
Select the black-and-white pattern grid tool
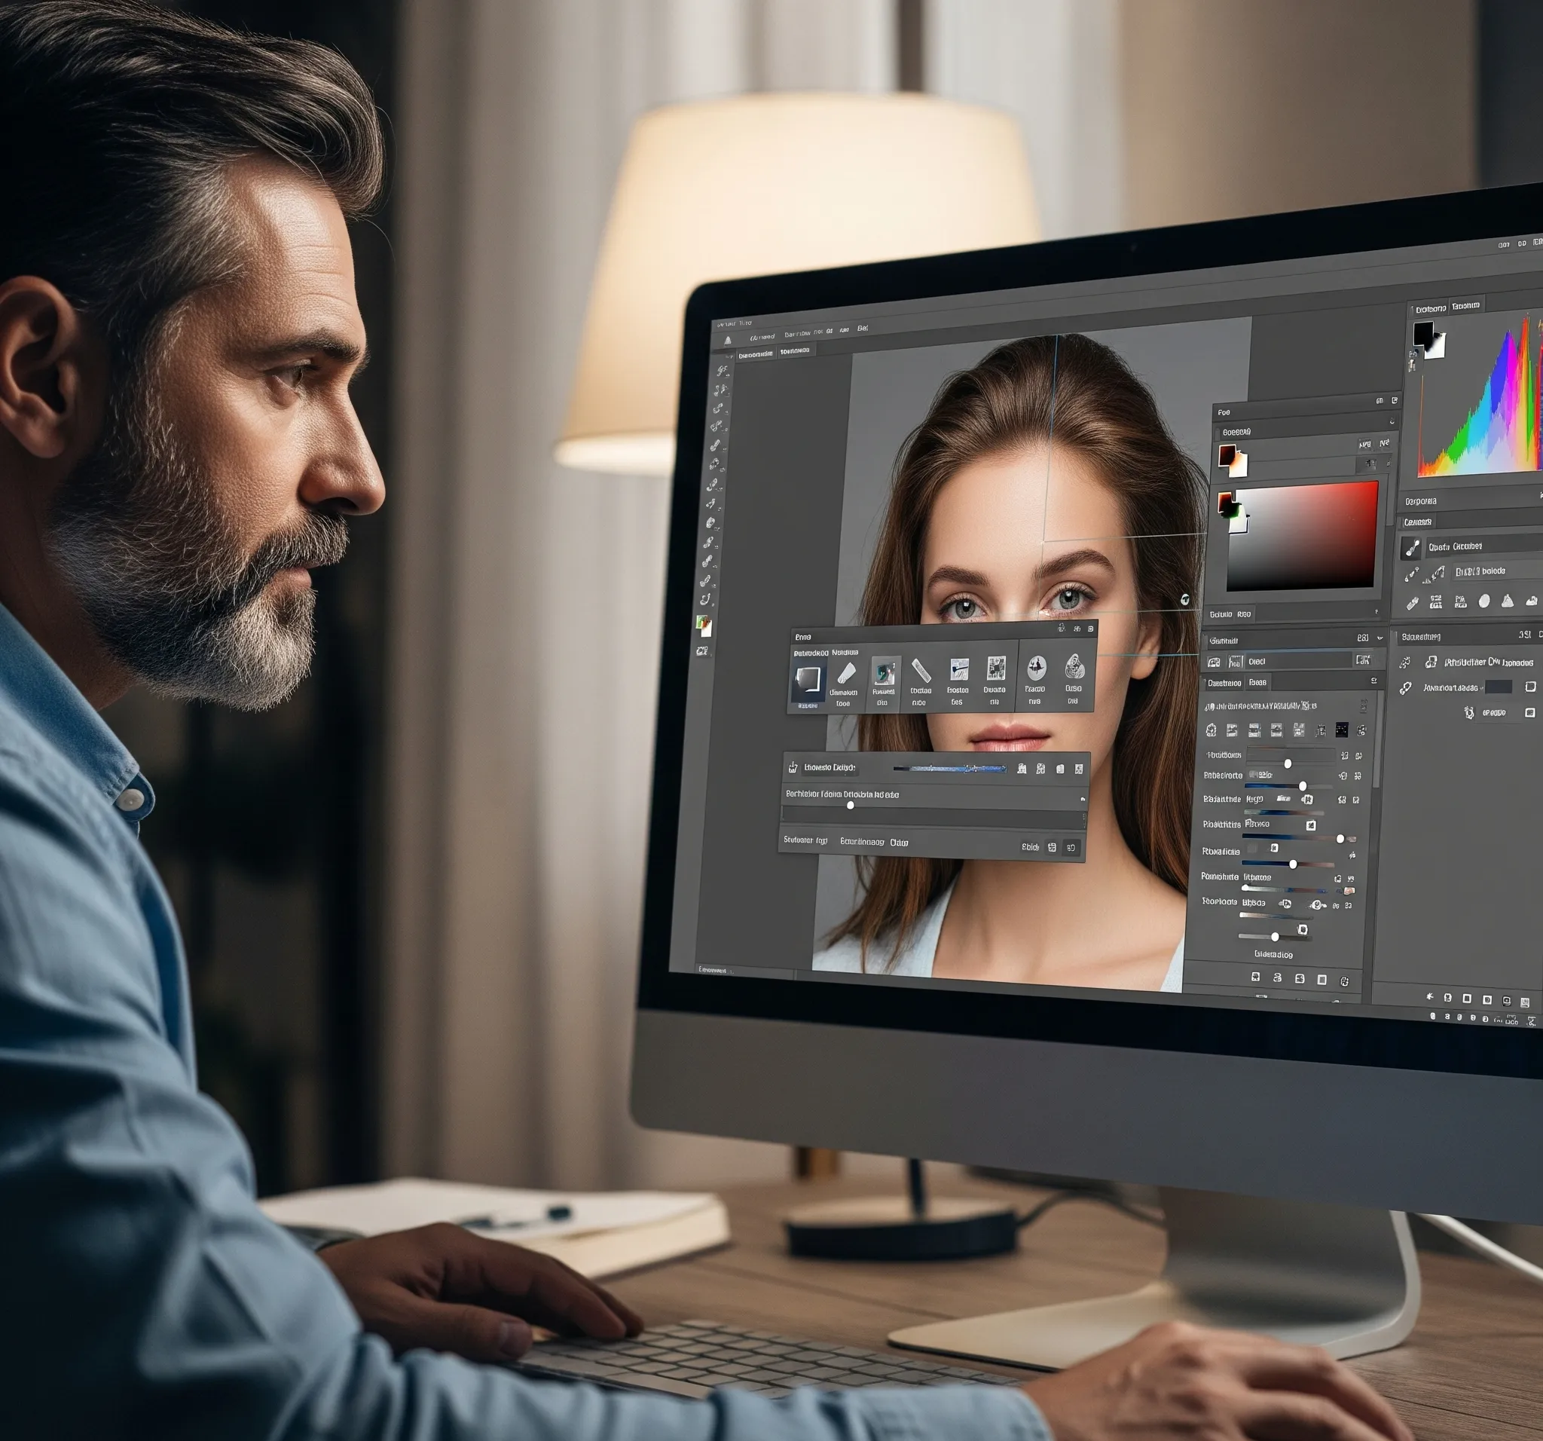point(996,668)
